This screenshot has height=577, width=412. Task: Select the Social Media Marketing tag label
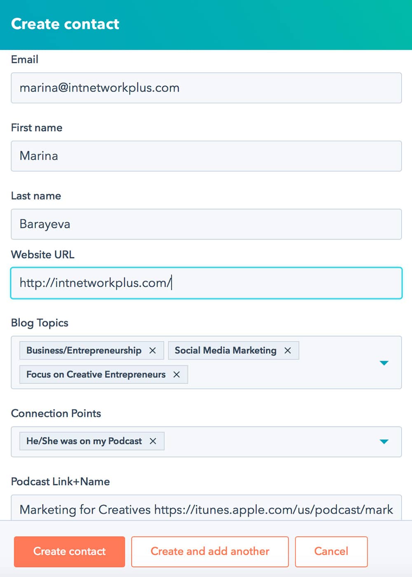[225, 350]
